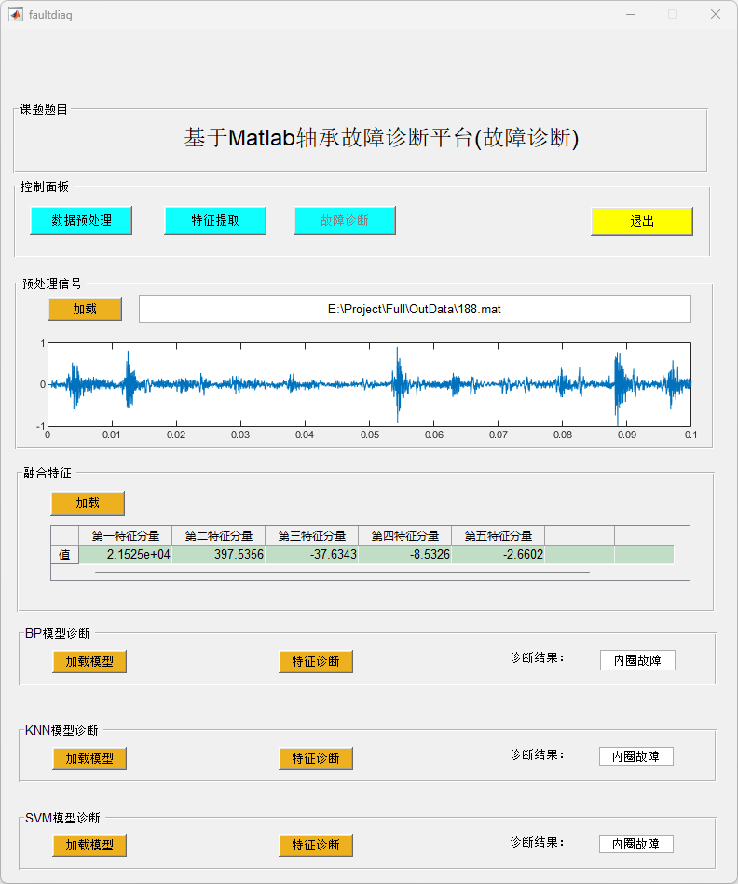Click 特征诊断 in BP模型诊断 panel
The width and height of the screenshot is (738, 884).
coord(316,661)
